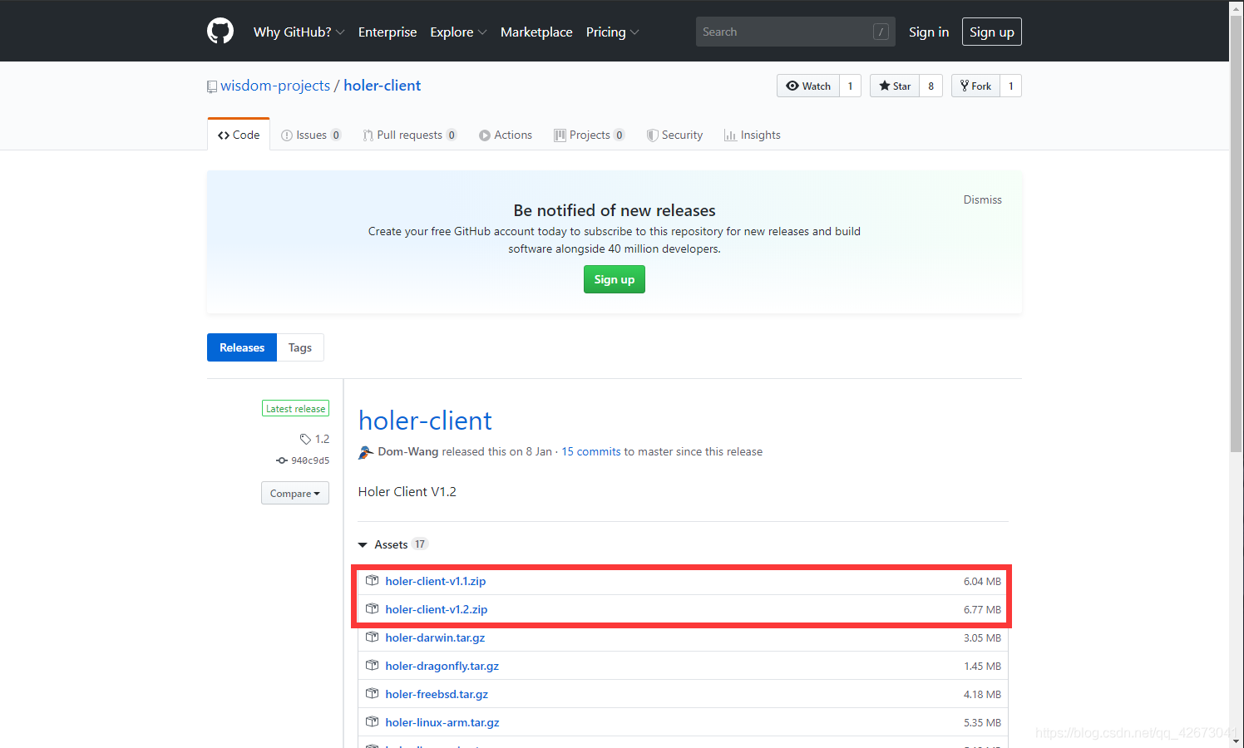Expand the Pricing dropdown menu
Image resolution: width=1244 pixels, height=748 pixels.
(612, 32)
